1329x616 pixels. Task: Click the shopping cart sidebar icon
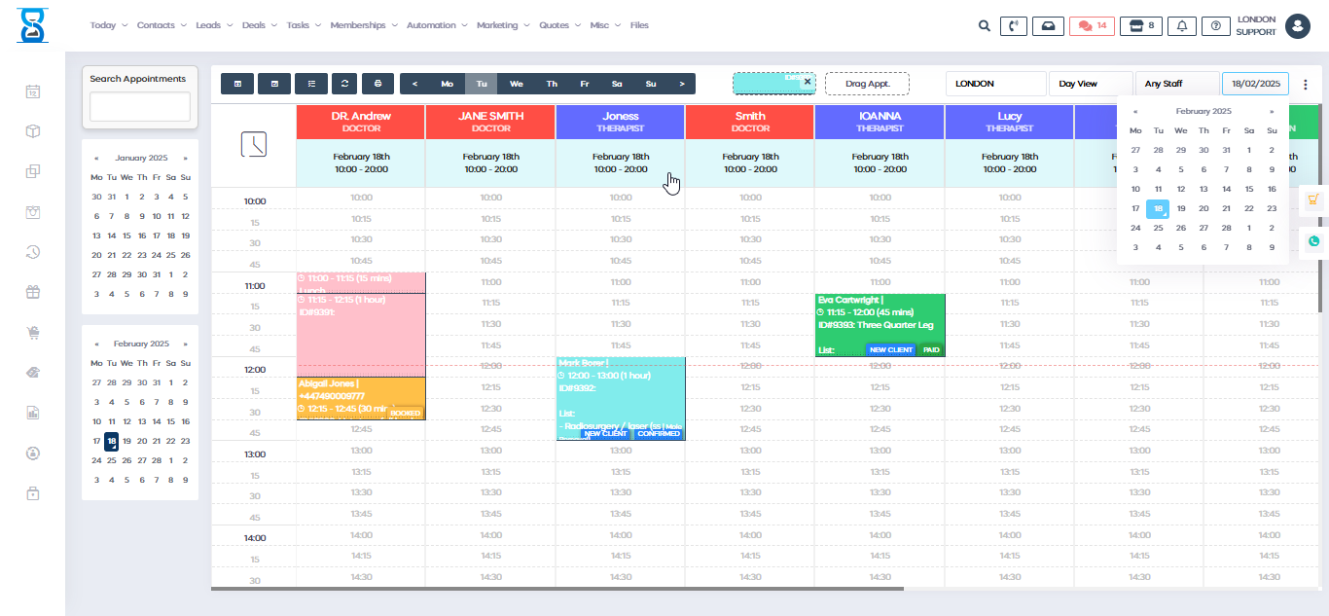click(x=33, y=332)
